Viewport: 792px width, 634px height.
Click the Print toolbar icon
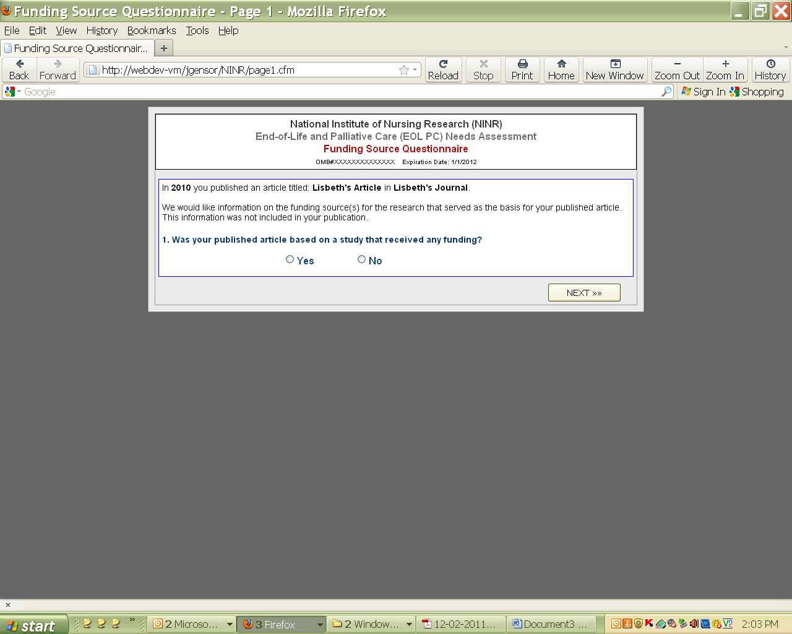(522, 69)
